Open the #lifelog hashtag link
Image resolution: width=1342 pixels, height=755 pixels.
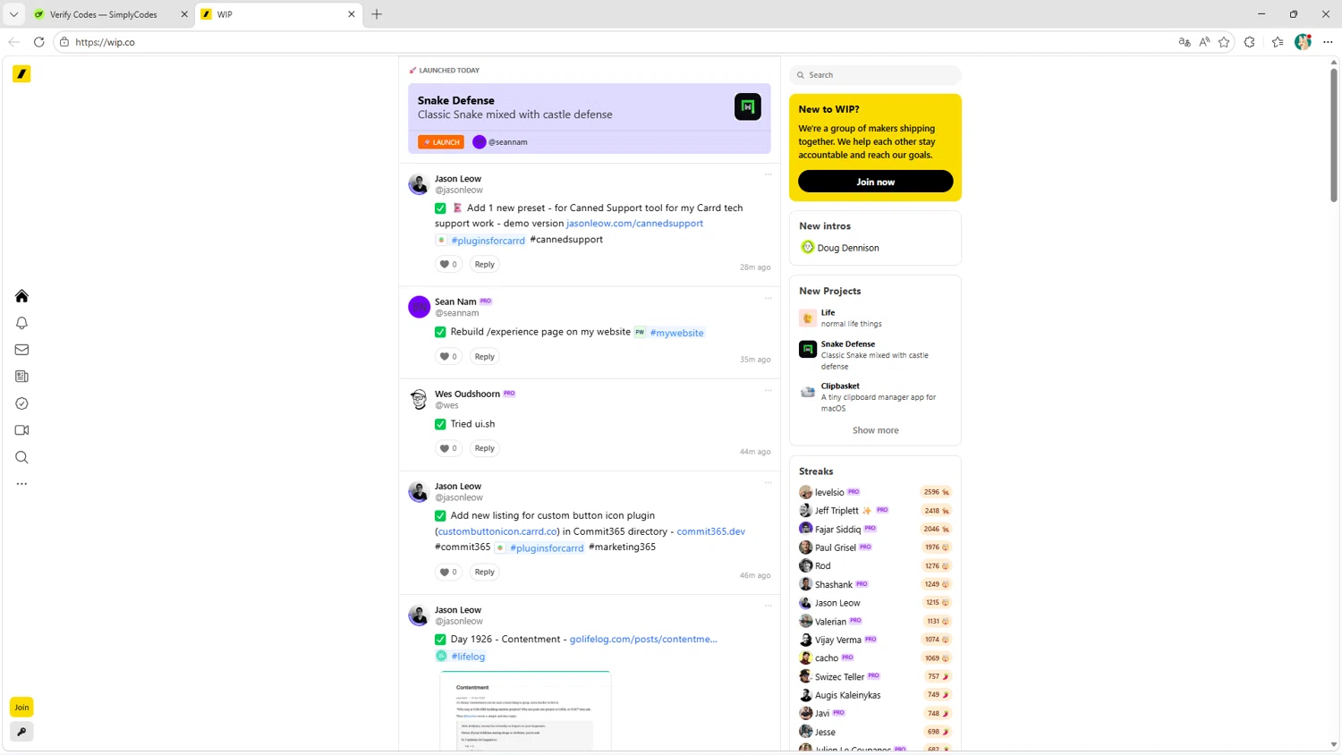point(468,657)
